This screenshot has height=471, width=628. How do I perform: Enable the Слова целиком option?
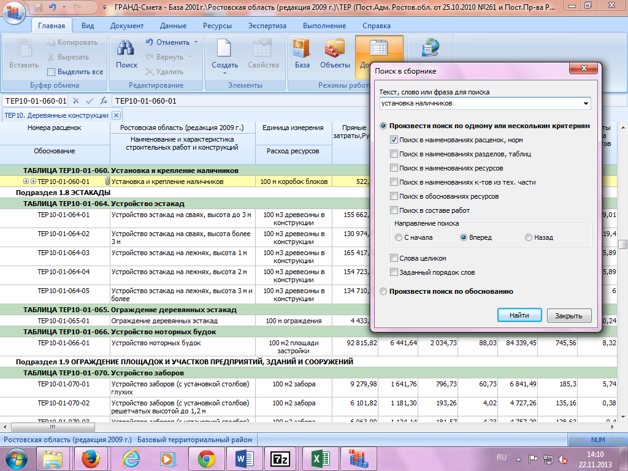click(394, 258)
